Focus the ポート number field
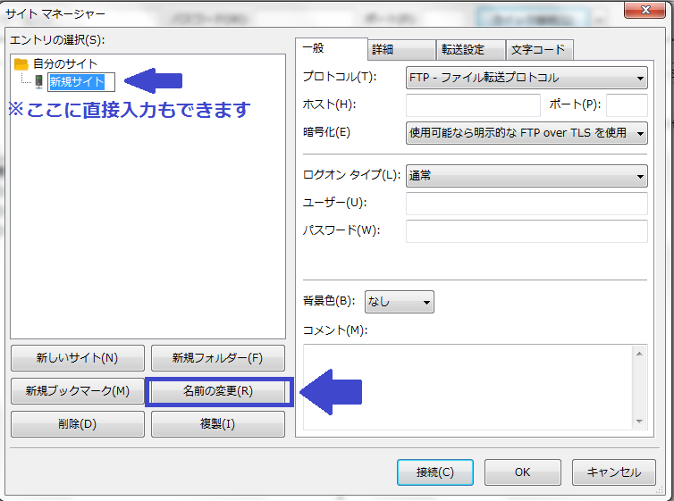 click(627, 105)
